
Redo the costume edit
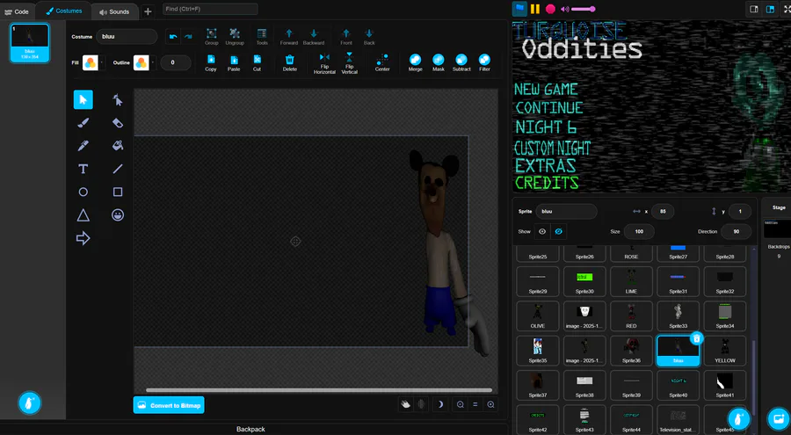tap(188, 36)
